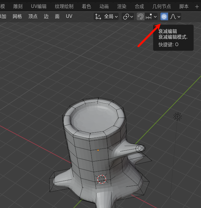
Task: Switch to the UV编辑 workspace tab
Action: (39, 6)
